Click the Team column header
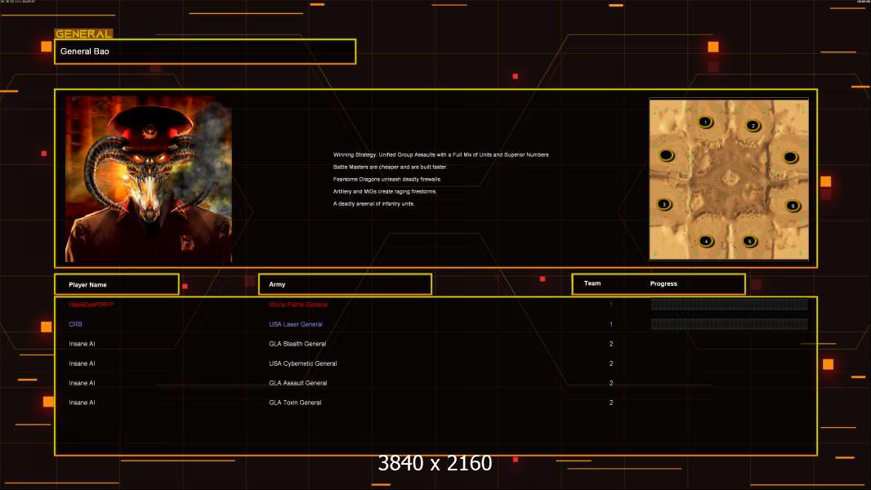The width and height of the screenshot is (871, 490). coord(592,283)
